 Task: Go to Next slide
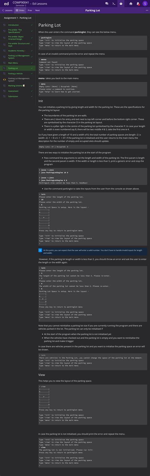[x=37, y=10]
